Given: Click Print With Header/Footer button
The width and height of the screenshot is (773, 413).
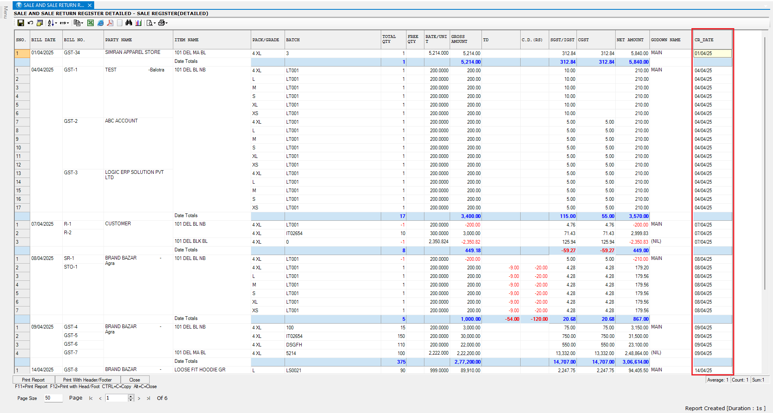Looking at the screenshot, I should [x=87, y=380].
